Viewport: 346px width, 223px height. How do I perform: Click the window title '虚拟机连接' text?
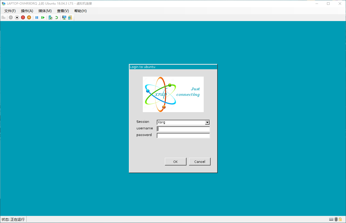pyautogui.click(x=84, y=4)
